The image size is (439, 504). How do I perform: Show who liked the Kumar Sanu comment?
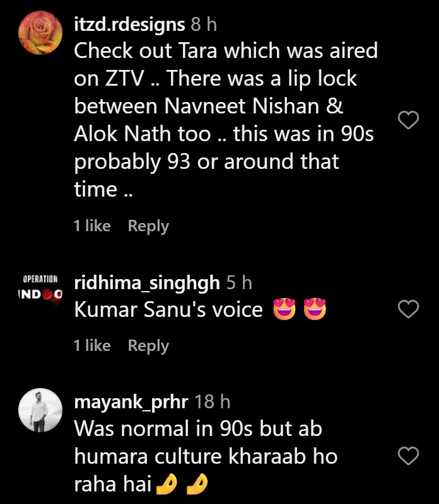click(92, 346)
